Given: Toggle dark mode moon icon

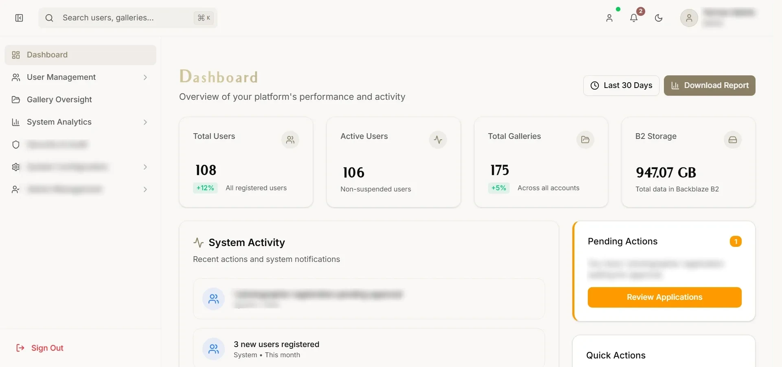Looking at the screenshot, I should point(659,18).
